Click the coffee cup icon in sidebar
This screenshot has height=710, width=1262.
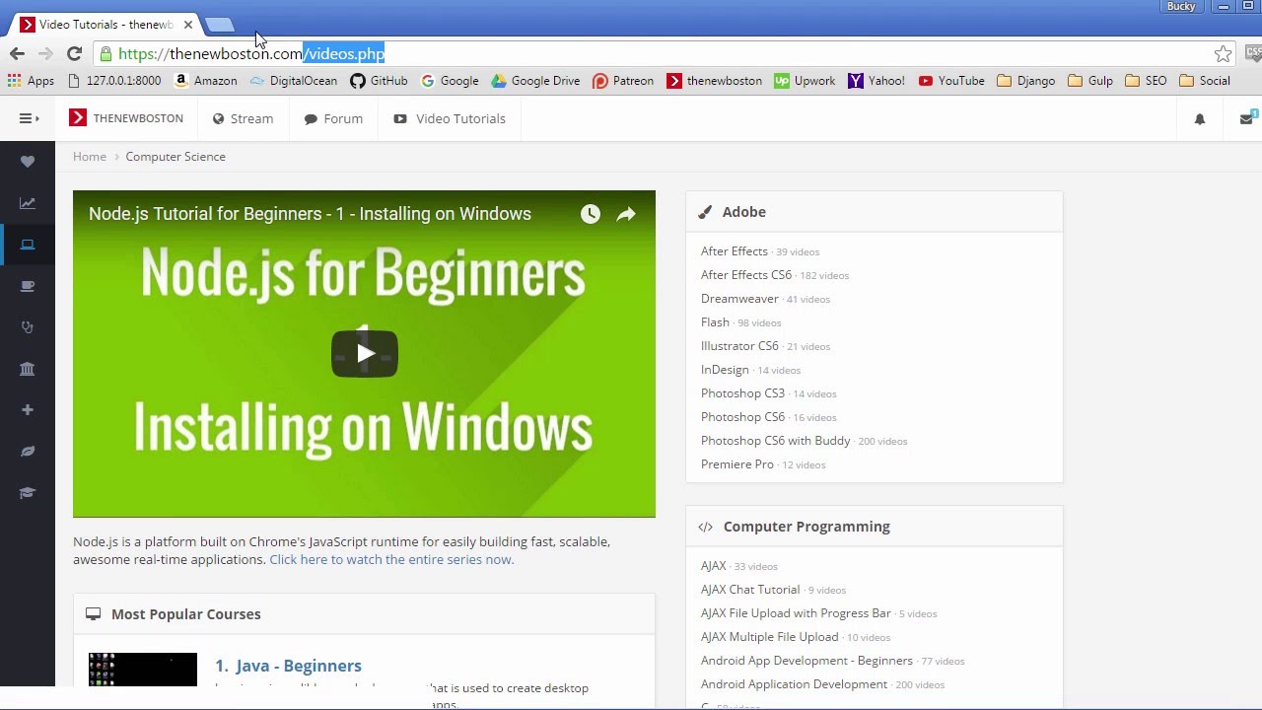pyautogui.click(x=28, y=286)
